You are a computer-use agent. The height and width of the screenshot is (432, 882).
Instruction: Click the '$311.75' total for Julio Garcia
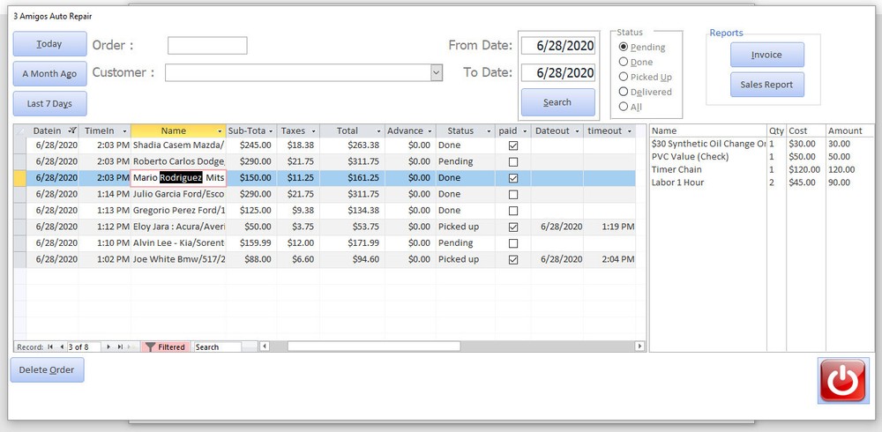(x=353, y=194)
